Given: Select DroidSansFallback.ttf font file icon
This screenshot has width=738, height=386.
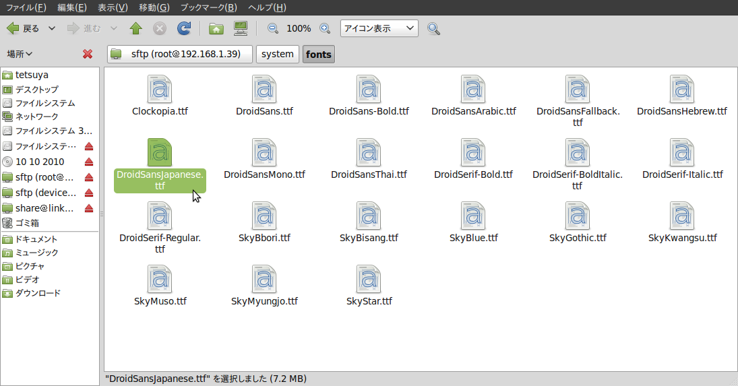Looking at the screenshot, I should tap(578, 90).
